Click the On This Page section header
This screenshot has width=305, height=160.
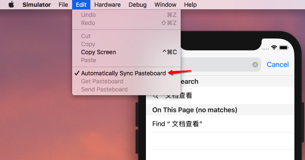point(220,110)
